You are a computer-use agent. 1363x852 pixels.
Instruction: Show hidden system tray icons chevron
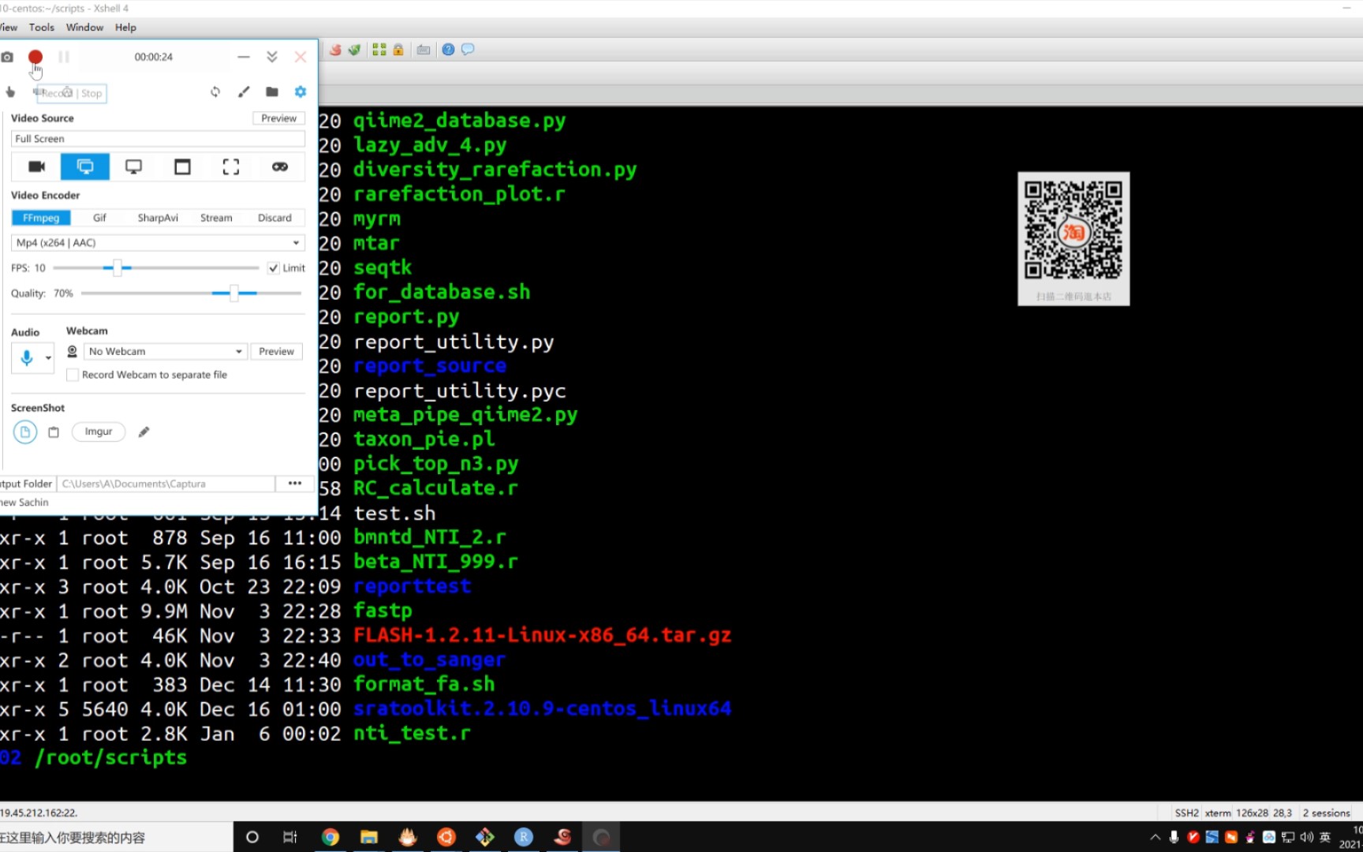click(1156, 837)
